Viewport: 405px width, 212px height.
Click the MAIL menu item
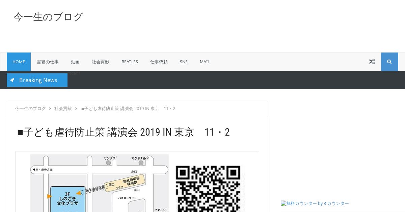click(205, 62)
